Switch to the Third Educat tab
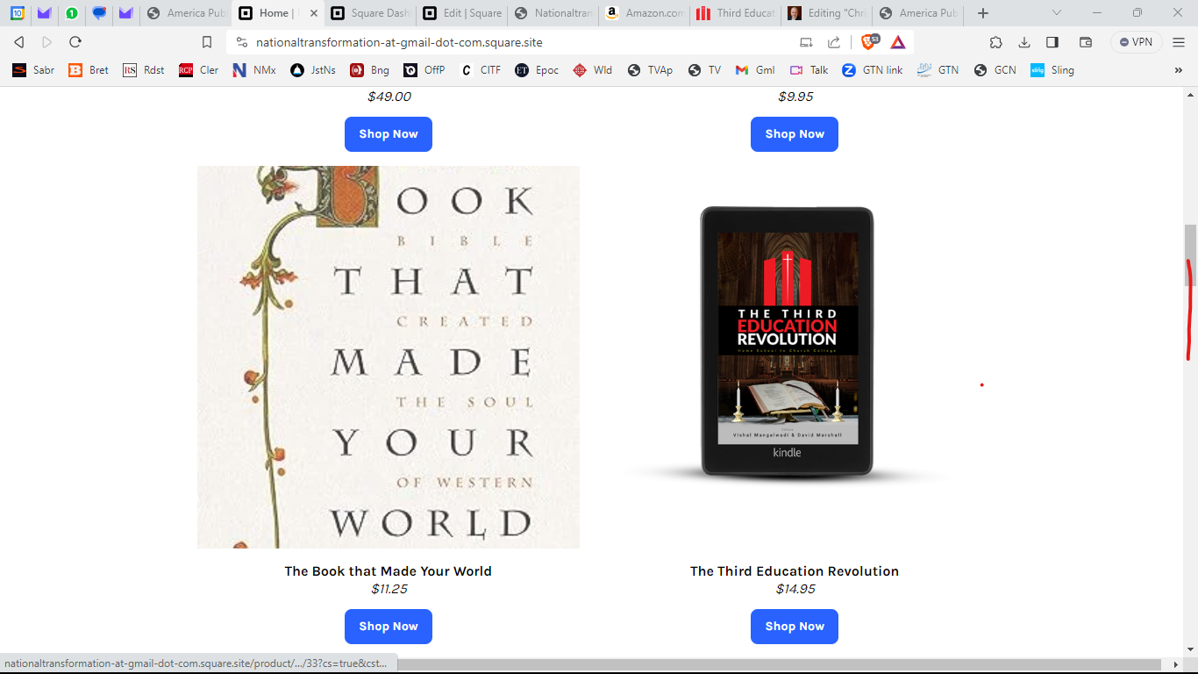The height and width of the screenshot is (674, 1198). [736, 13]
